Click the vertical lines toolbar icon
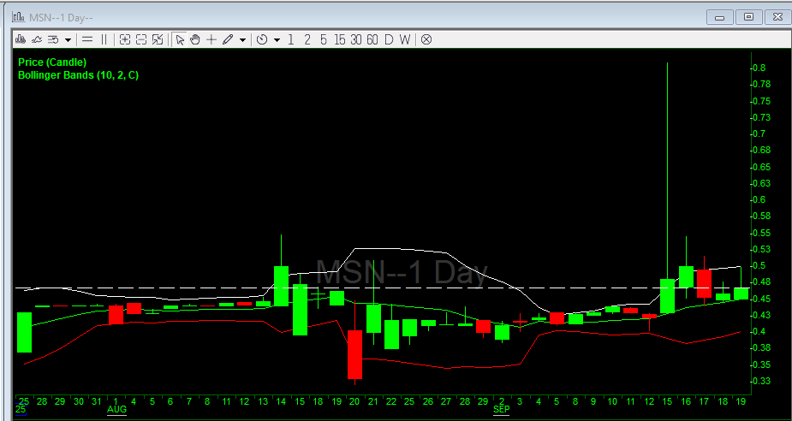The height and width of the screenshot is (421, 792). tap(104, 39)
